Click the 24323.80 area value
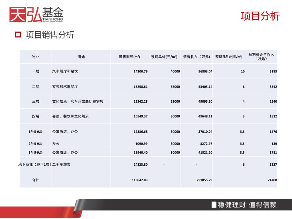The width and height of the screenshot is (292, 219). pyautogui.click(x=141, y=165)
